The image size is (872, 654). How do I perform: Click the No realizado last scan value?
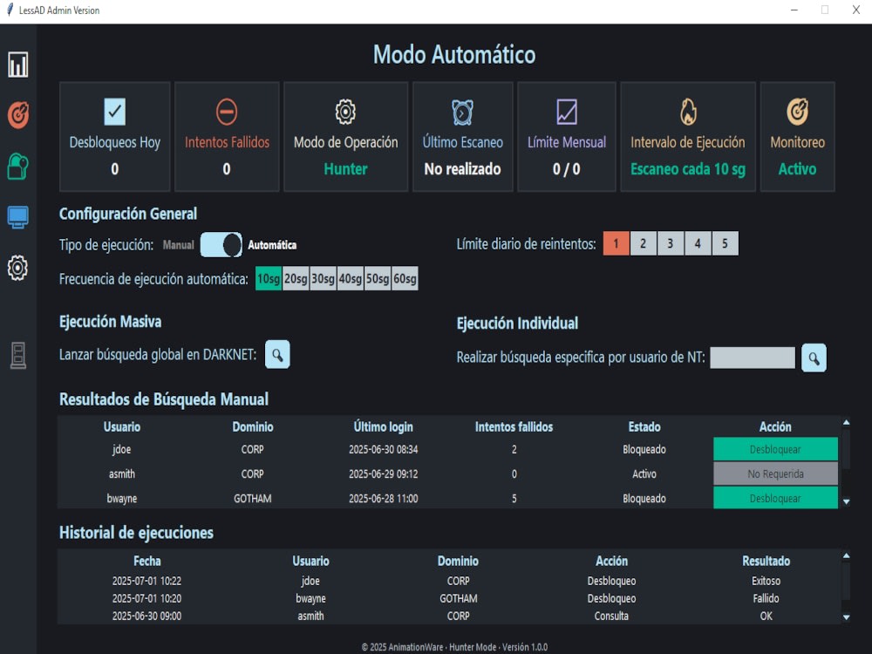462,169
